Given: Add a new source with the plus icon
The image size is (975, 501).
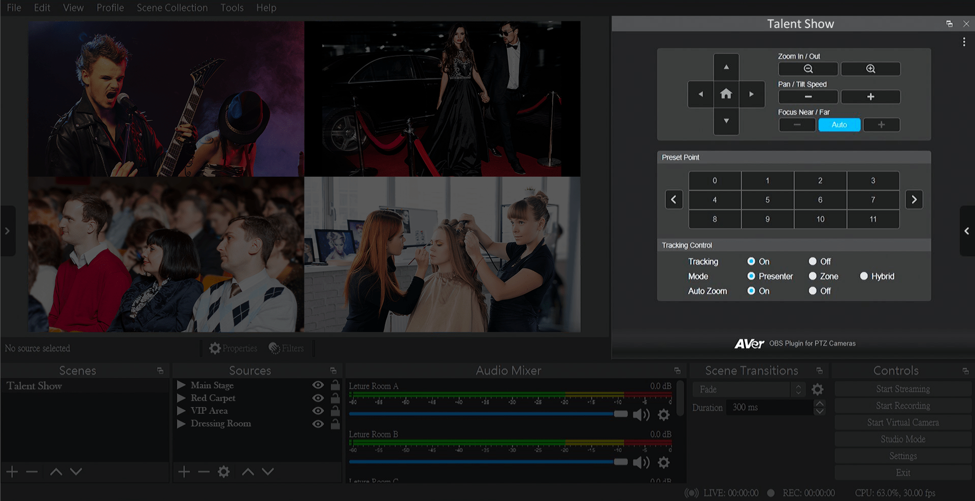Looking at the screenshot, I should [x=184, y=472].
